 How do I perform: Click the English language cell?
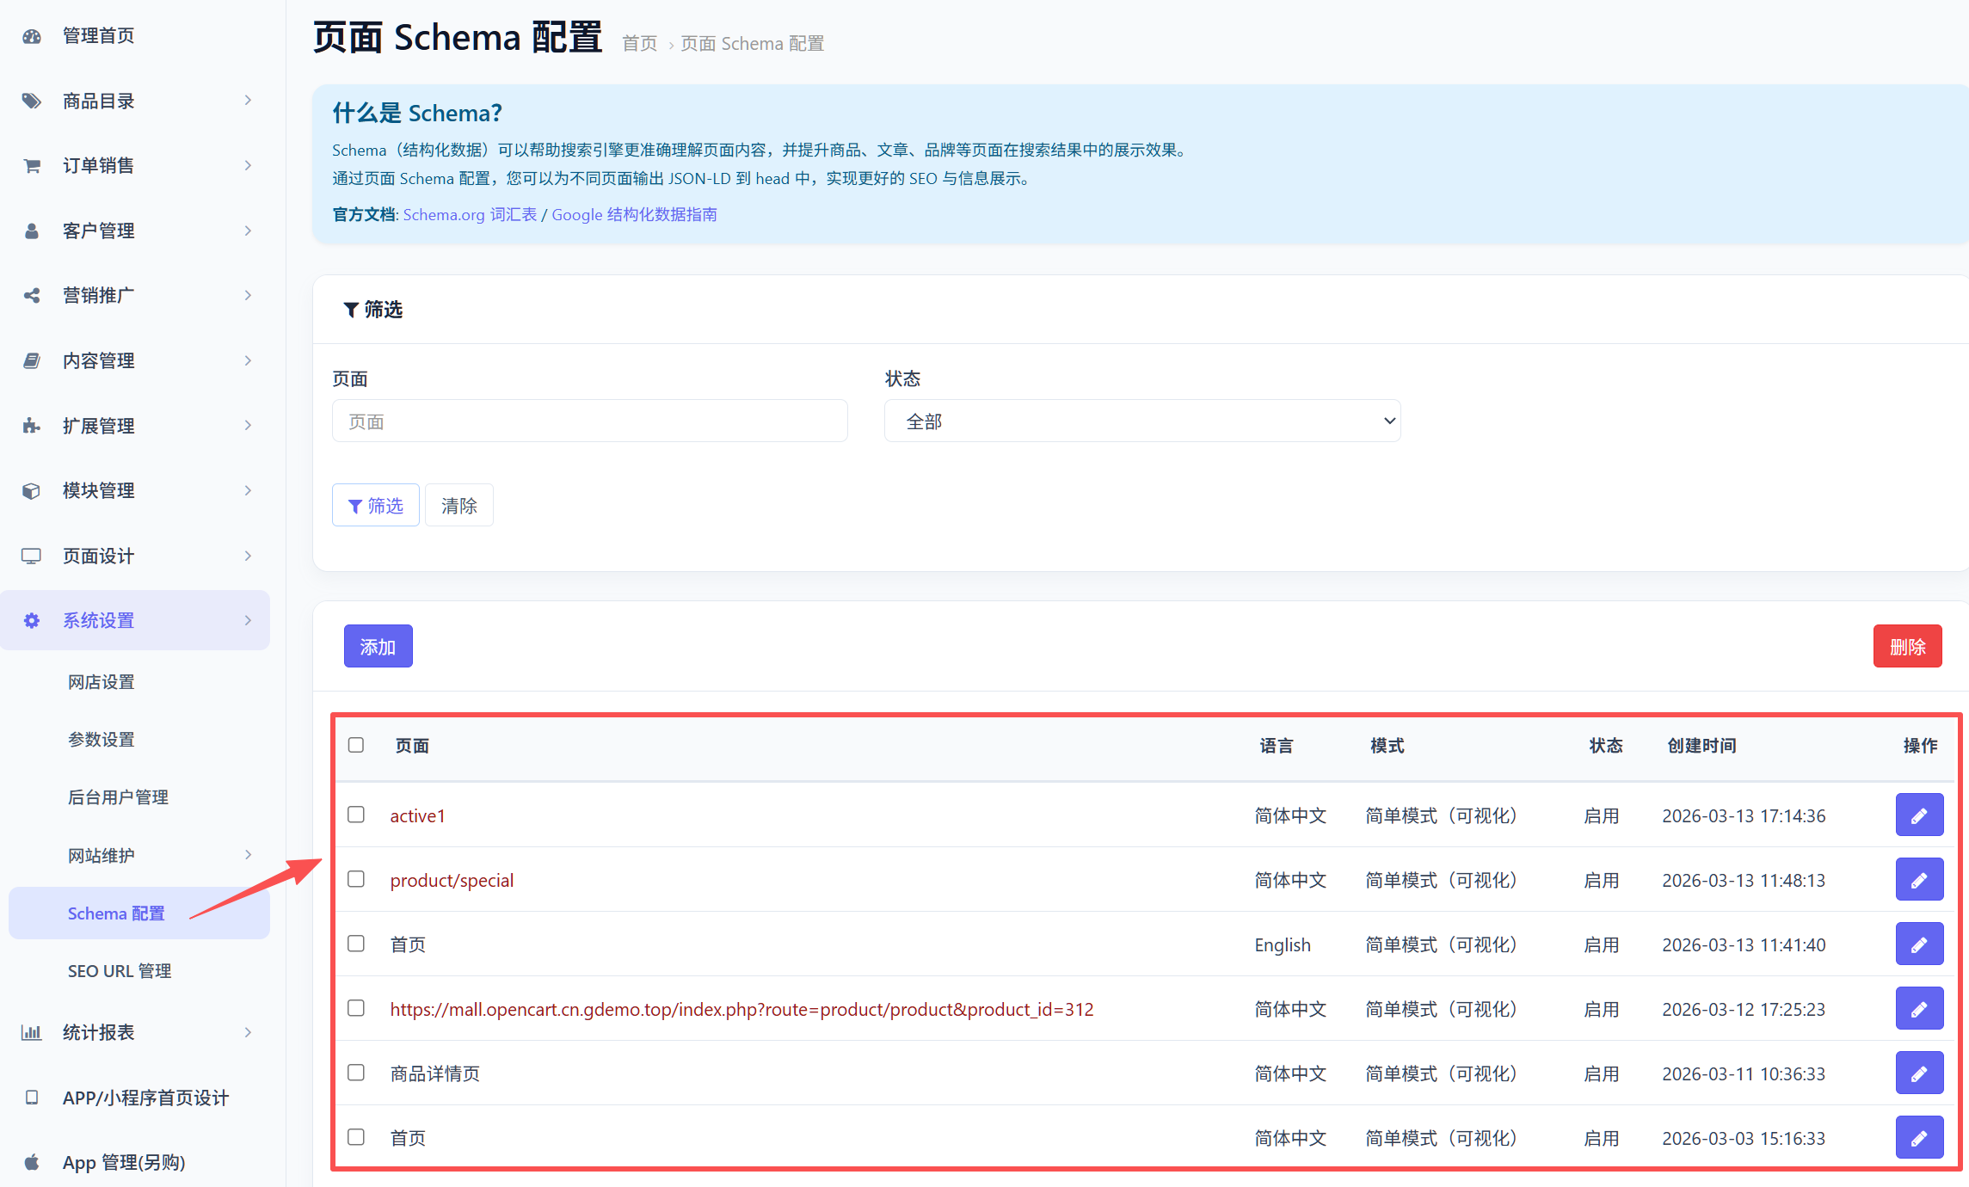coord(1283,944)
